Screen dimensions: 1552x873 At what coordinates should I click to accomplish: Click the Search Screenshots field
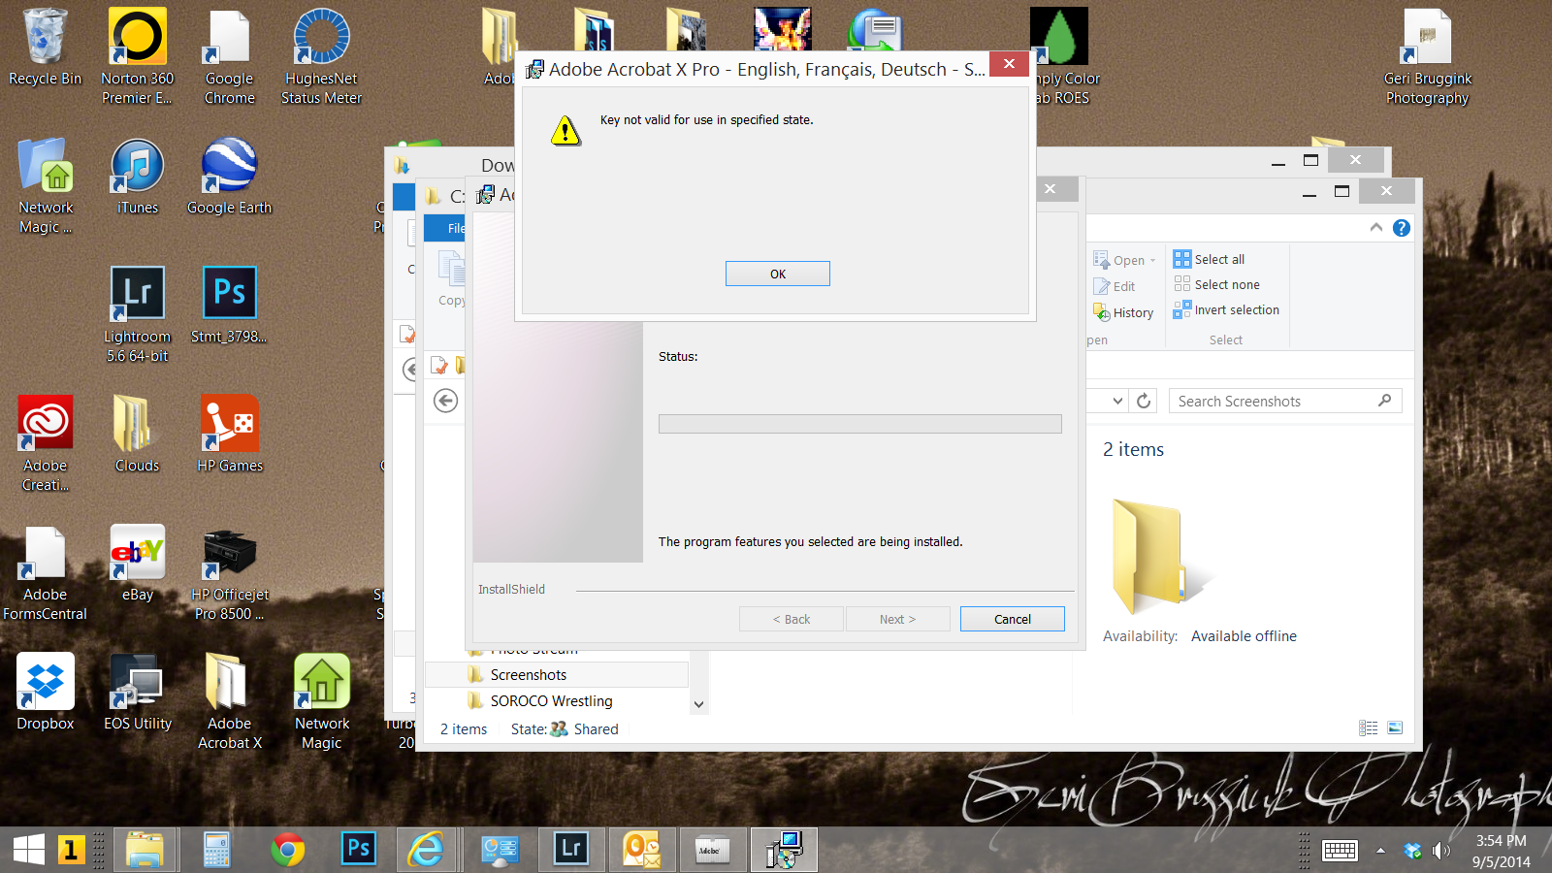pyautogui.click(x=1284, y=401)
